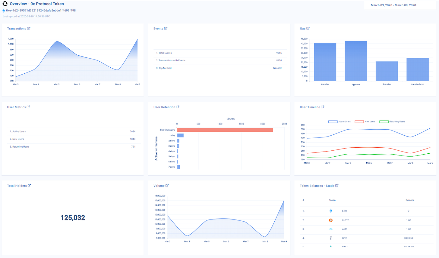Screen dimensions: 439x258
Task: Click the 125,032 total holders number
Action: pyautogui.click(x=73, y=218)
